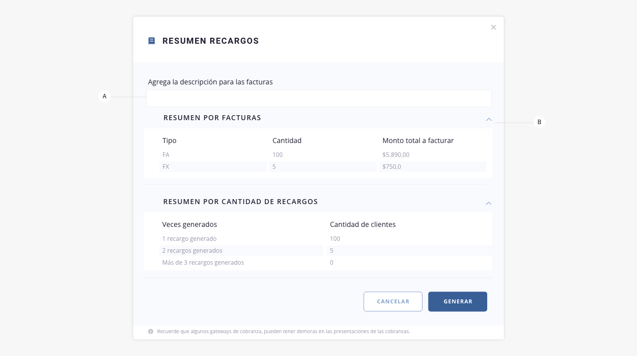Click the gateways de cobranza footer note
Viewport: 637px width, 356px height.
click(284, 331)
